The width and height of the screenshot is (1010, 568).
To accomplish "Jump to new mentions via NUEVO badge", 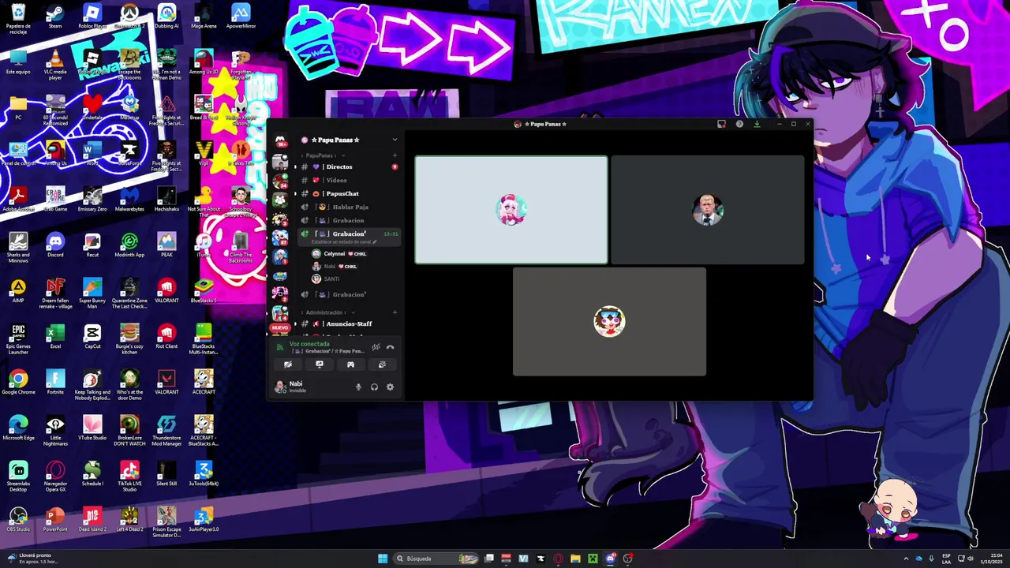I will [x=280, y=327].
